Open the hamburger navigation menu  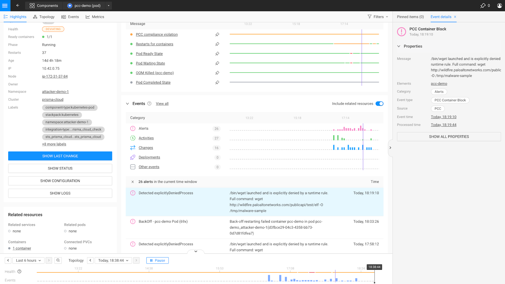(x=4, y=5)
